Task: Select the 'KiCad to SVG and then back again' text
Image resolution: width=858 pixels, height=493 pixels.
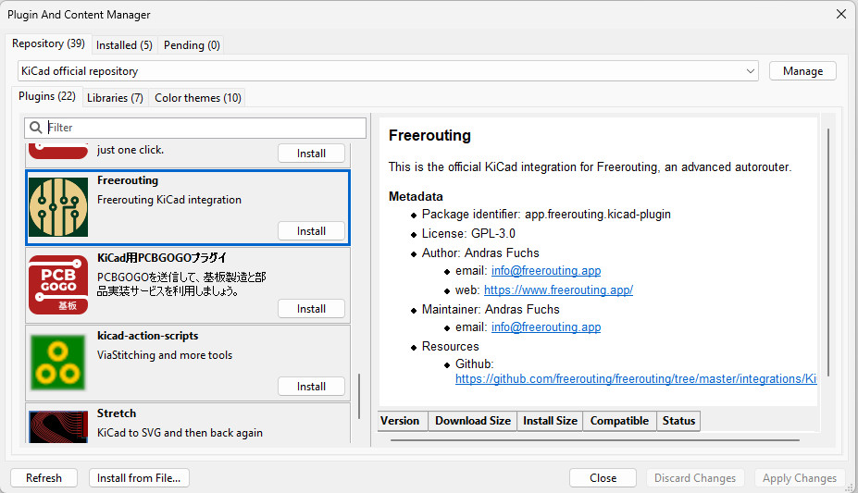Action: point(180,432)
